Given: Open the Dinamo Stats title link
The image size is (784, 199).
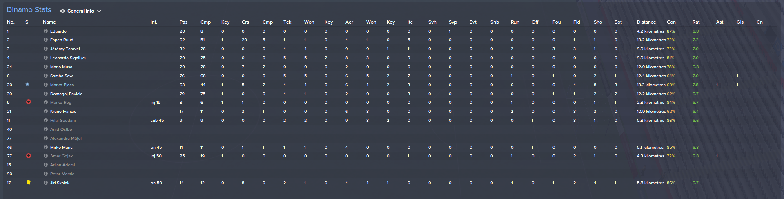Looking at the screenshot, I should (x=29, y=10).
